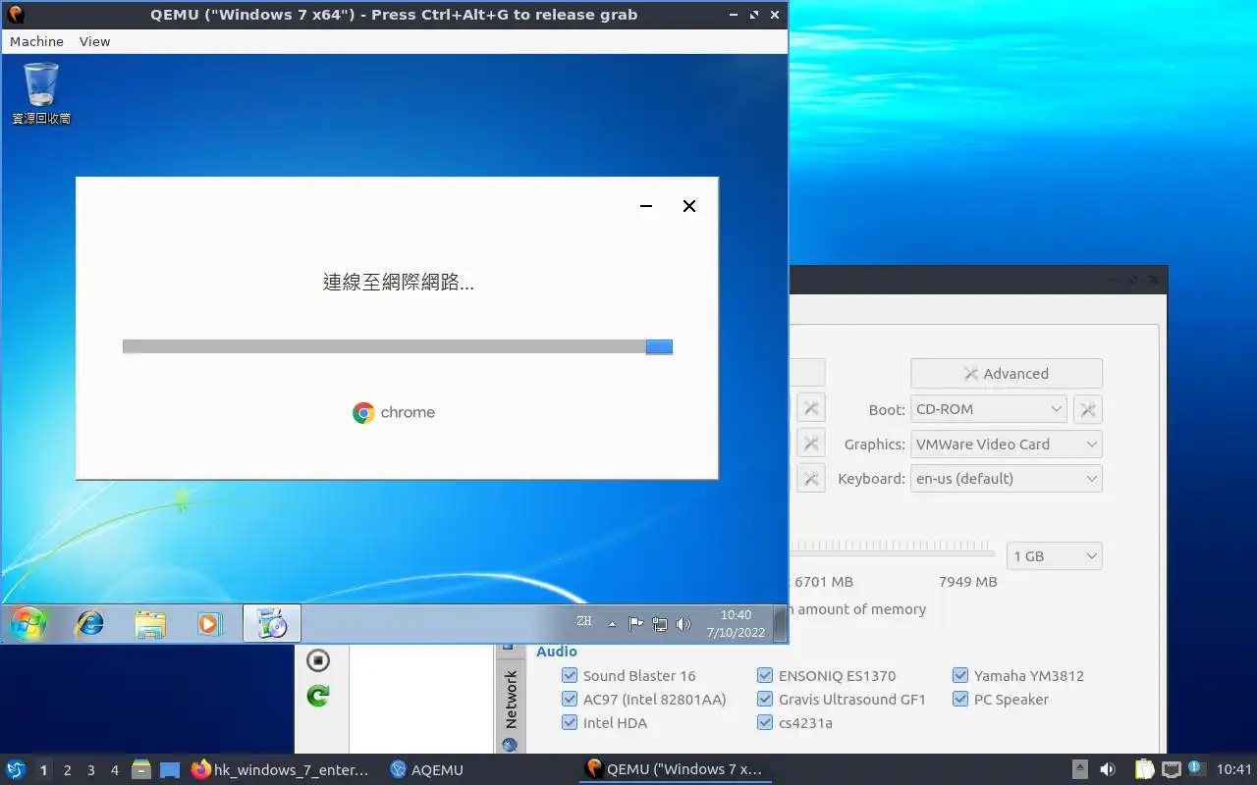Viewport: 1257px width, 785px height.
Task: Click the QEMU window title bar icon
Action: tap(15, 15)
